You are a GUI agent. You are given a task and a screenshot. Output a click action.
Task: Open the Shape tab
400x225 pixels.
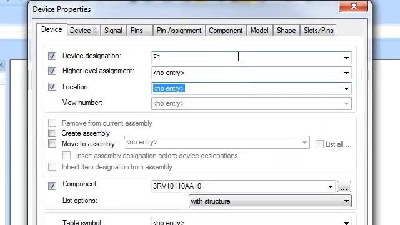[x=286, y=31]
